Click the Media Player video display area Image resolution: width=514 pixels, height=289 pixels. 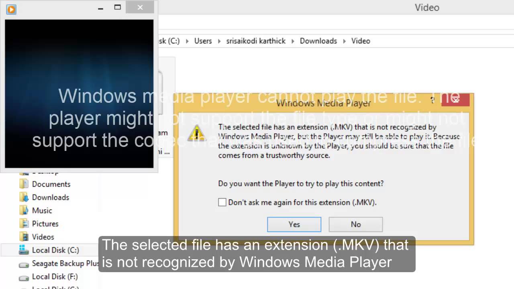coord(79,94)
